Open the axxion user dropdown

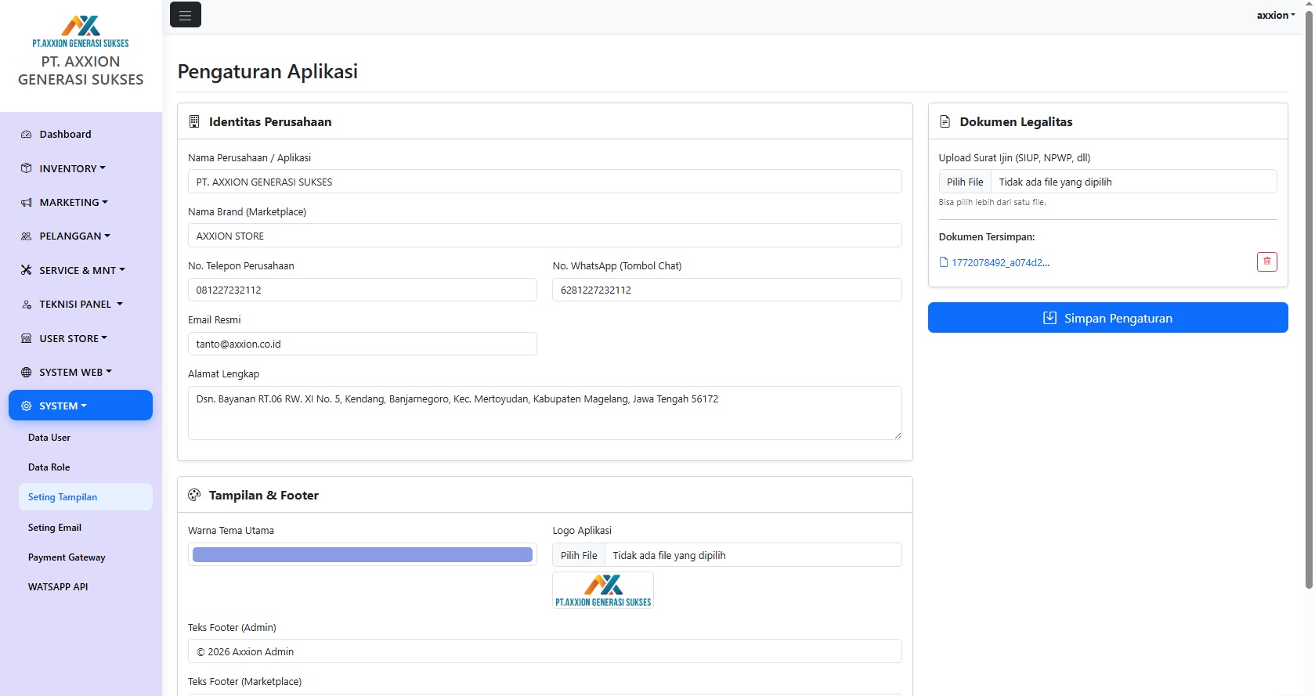[x=1276, y=15]
